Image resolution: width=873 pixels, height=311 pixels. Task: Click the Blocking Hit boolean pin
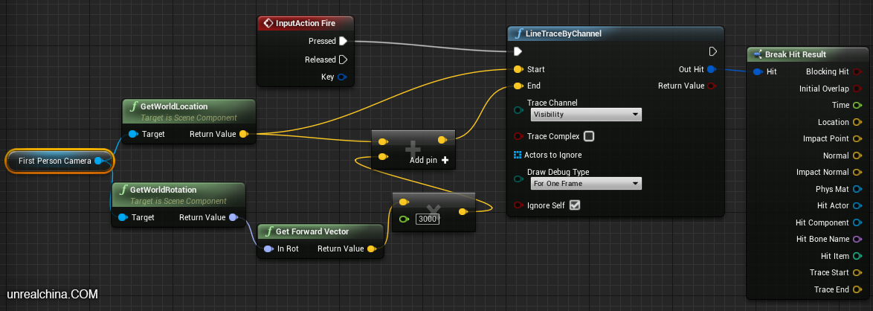[x=857, y=71]
